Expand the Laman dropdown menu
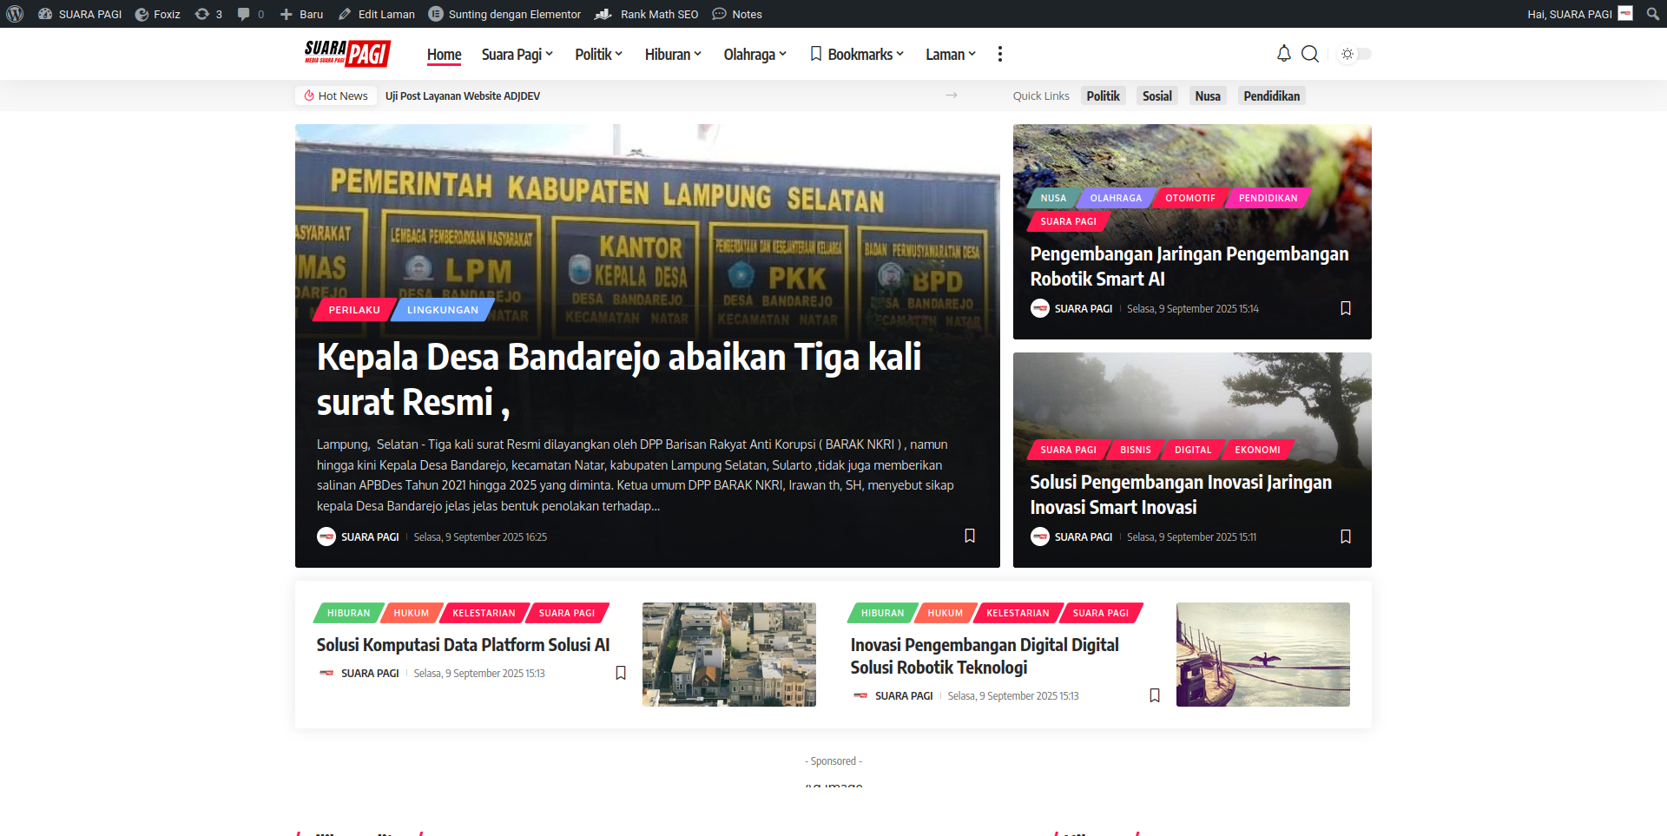The image size is (1667, 836). [951, 54]
